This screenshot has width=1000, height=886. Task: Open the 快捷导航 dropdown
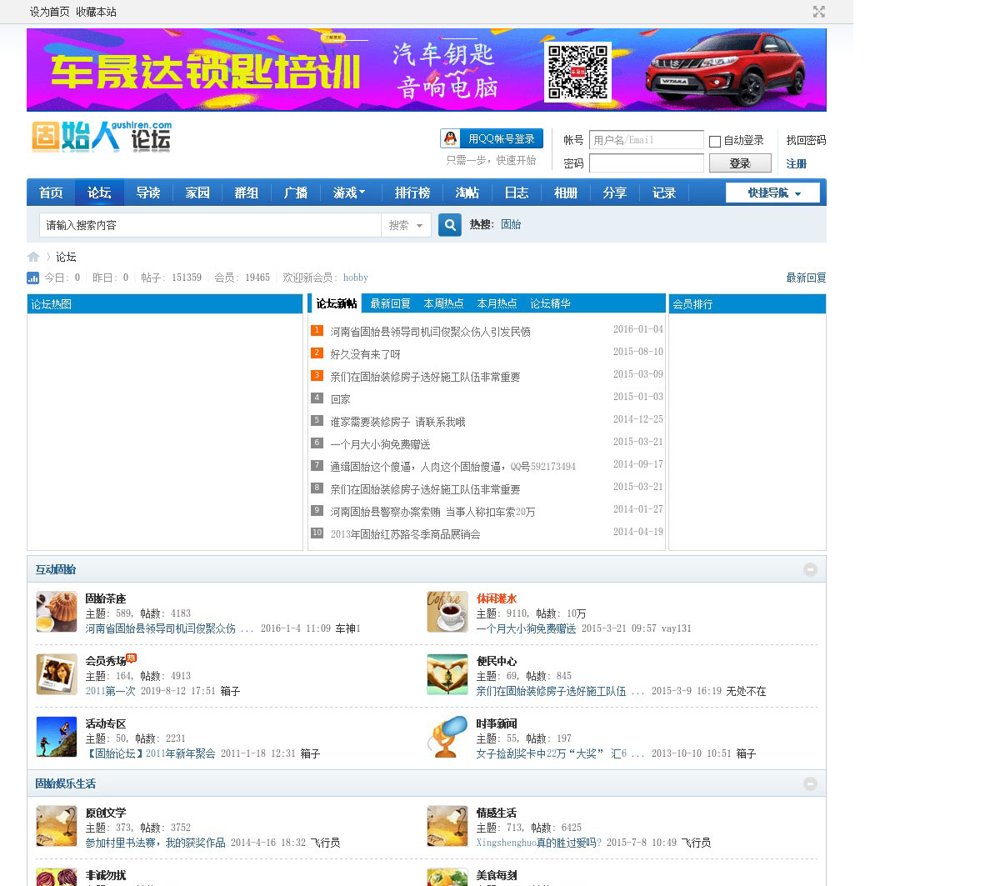pyautogui.click(x=772, y=193)
